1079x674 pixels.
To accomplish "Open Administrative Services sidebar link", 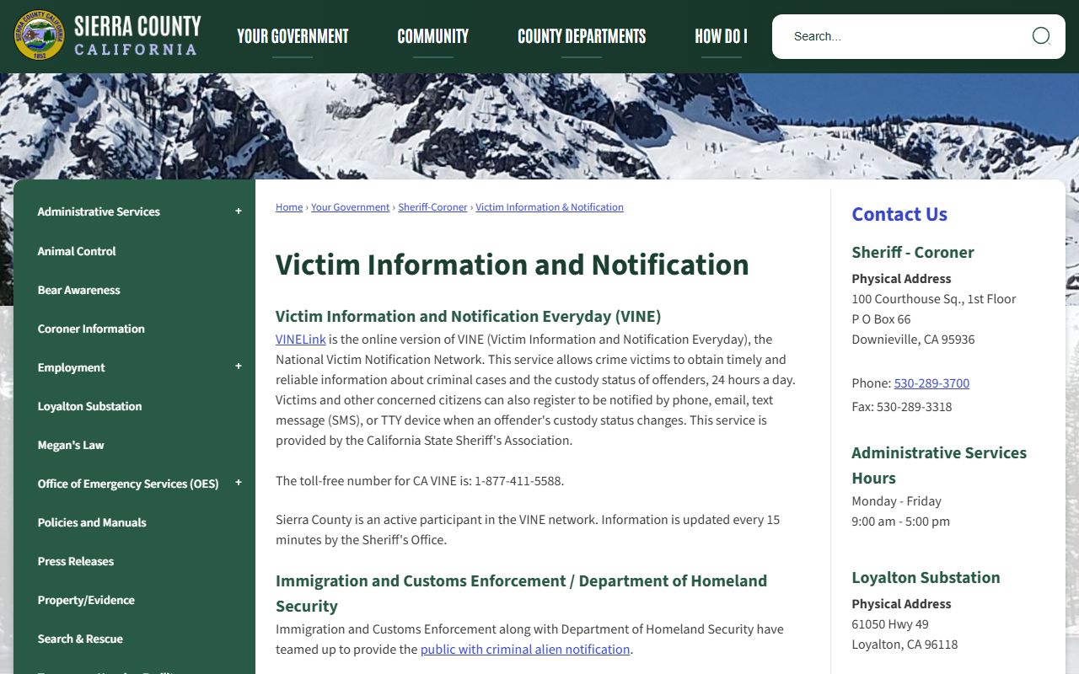I will tap(99, 211).
